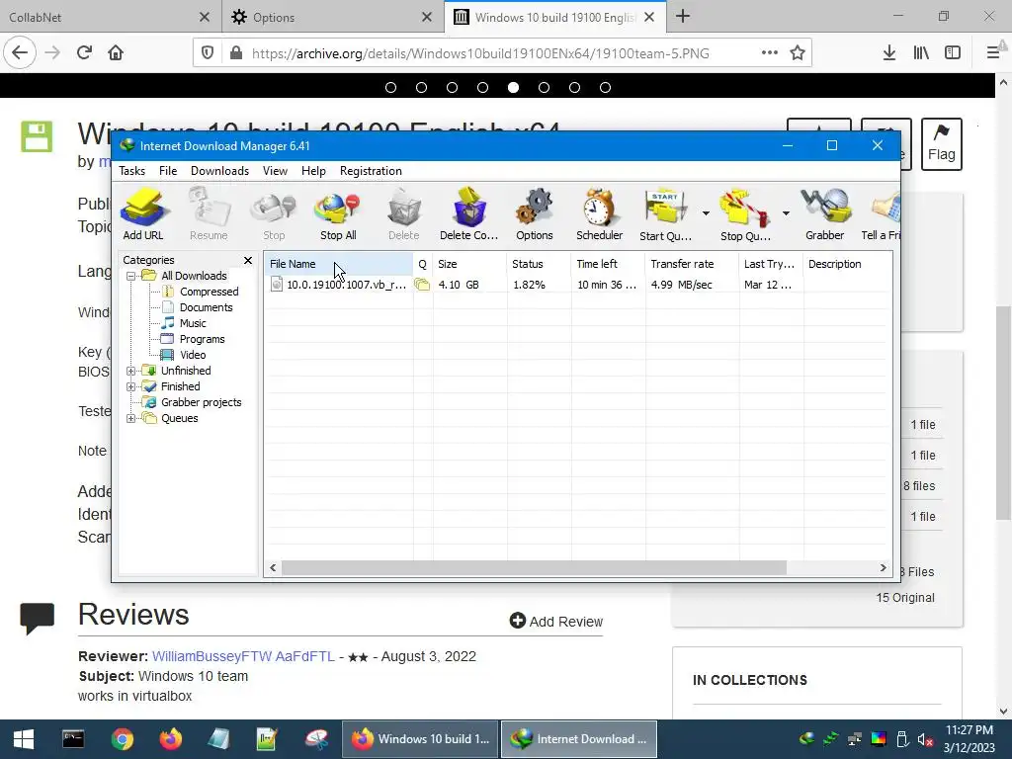The width and height of the screenshot is (1012, 759).
Task: Open Chrome from the taskbar
Action: pyautogui.click(x=122, y=739)
